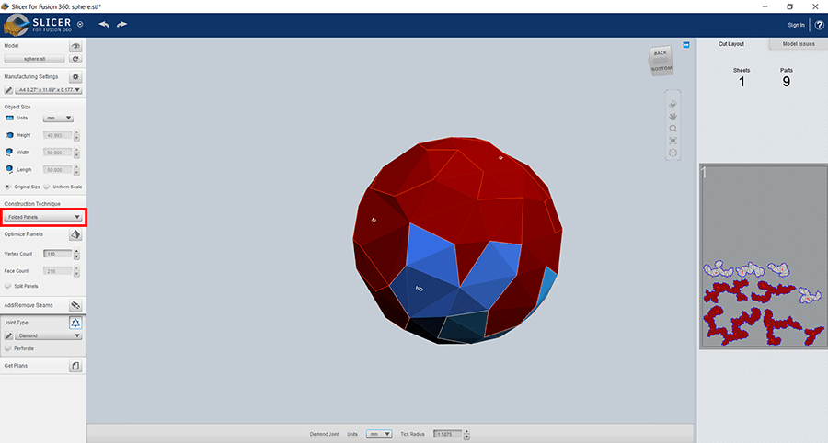This screenshot has width=828, height=443.
Task: Increase the Length value
Action: coord(76,167)
